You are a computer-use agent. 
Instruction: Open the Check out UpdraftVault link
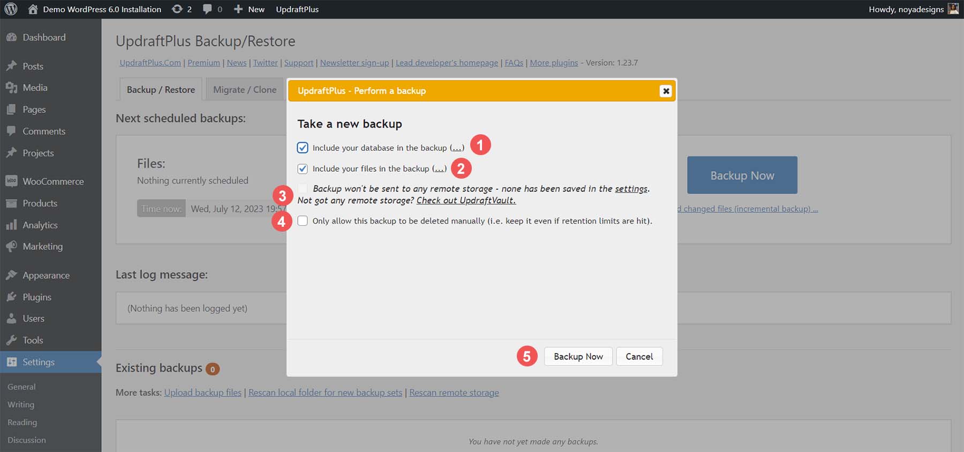466,201
